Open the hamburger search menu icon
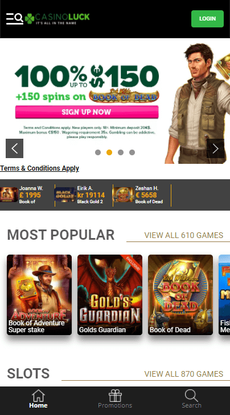The image size is (230, 415). (15, 18)
